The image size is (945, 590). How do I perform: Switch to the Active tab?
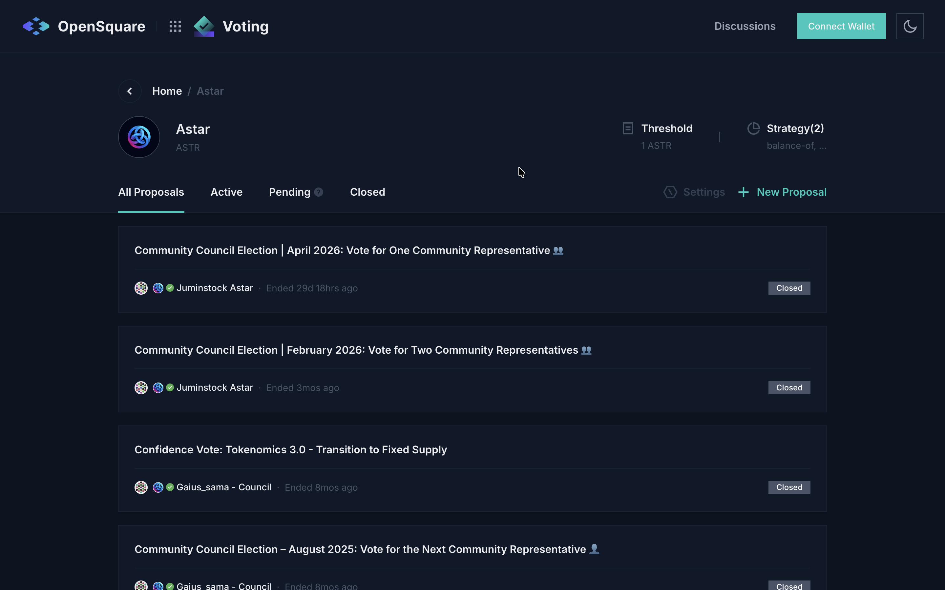[x=226, y=192]
